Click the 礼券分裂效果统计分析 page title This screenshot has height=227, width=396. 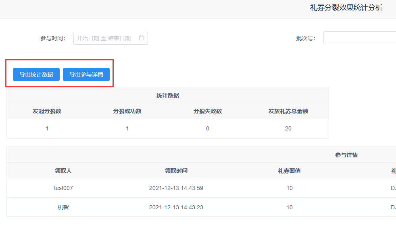pos(346,8)
